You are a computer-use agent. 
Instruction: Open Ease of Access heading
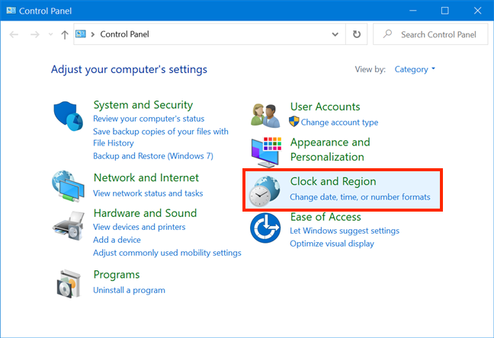click(x=326, y=217)
